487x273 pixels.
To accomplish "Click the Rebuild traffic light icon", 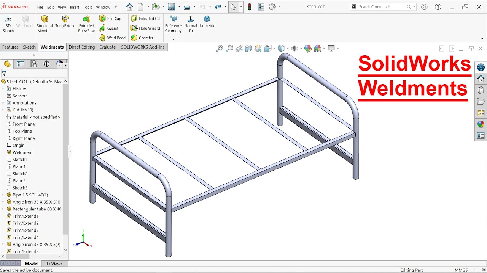I will [250, 7].
